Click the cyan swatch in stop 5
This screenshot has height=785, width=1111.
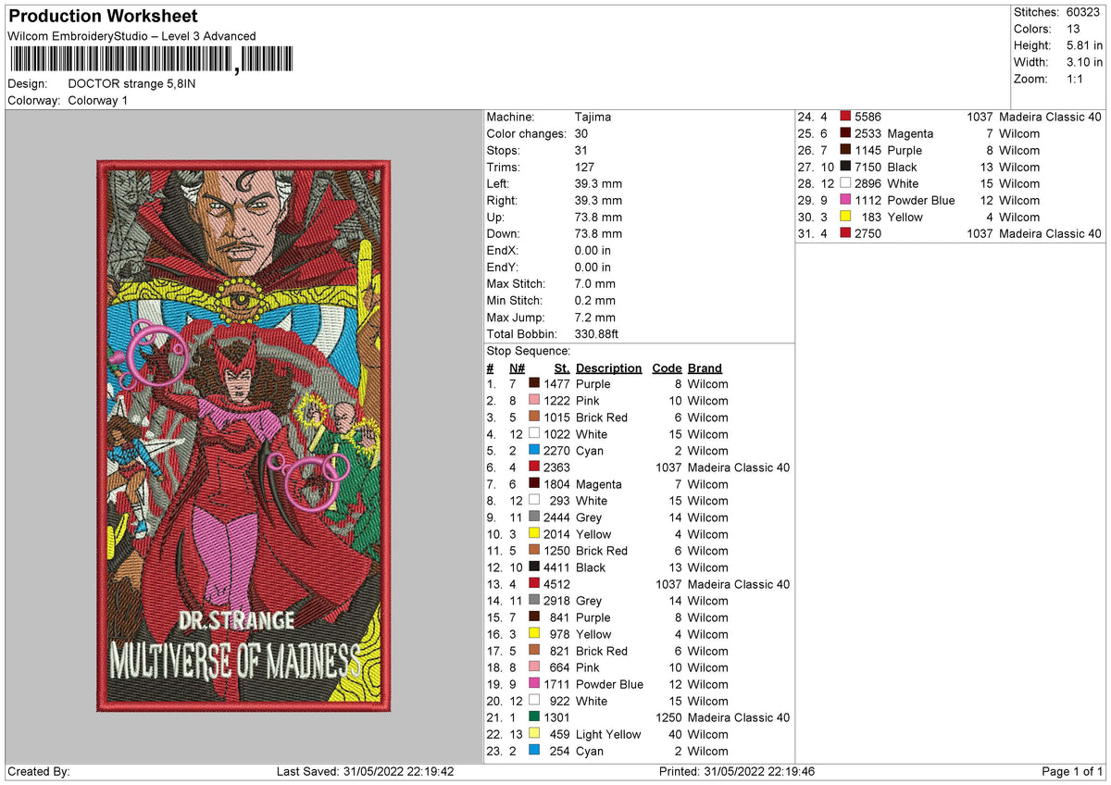[x=534, y=451]
